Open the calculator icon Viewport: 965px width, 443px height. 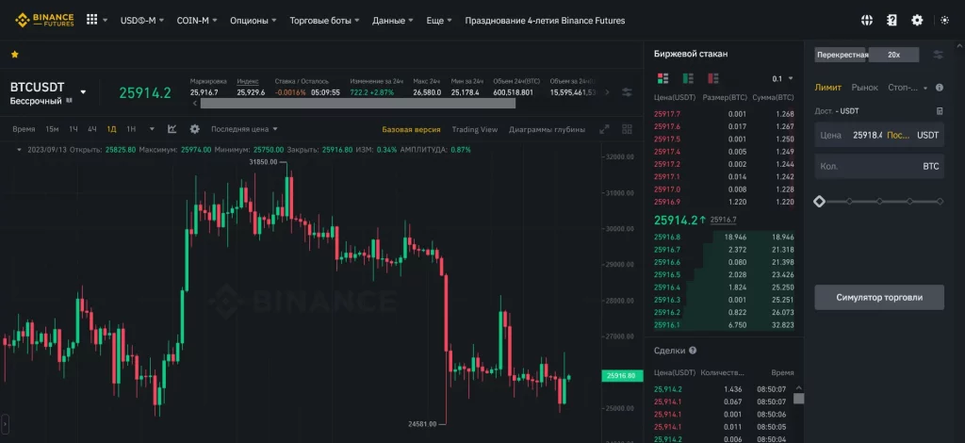pyautogui.click(x=940, y=111)
